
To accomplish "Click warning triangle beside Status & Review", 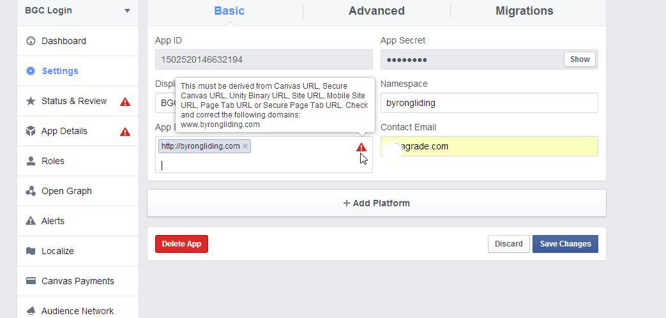I will 125,102.
